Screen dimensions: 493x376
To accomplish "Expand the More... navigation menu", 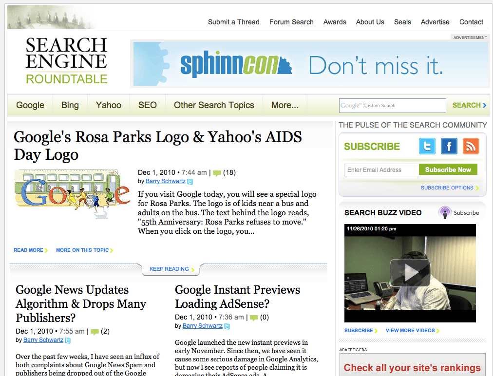I will coord(285,105).
